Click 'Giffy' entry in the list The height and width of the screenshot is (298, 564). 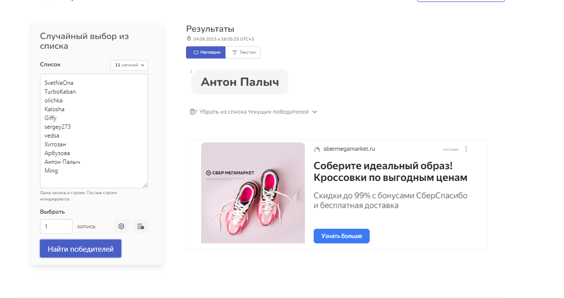point(50,118)
